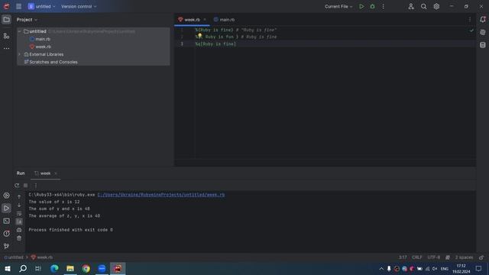
Task: Open Problems tool window icon
Action: 6,234
